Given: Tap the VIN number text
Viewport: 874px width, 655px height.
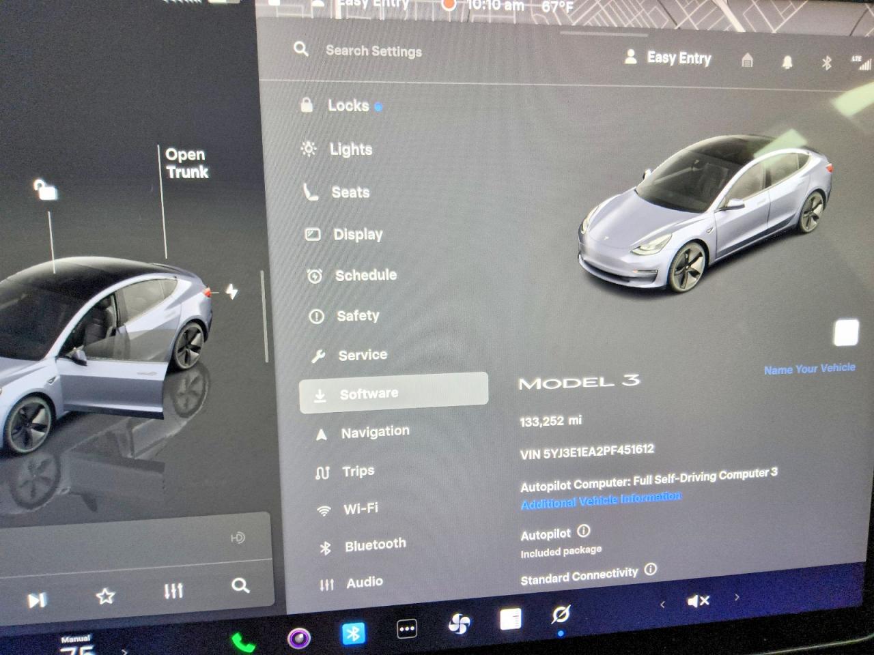Looking at the screenshot, I should 587,452.
